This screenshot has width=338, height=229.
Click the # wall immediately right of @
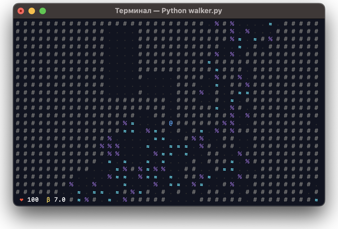[179, 123]
